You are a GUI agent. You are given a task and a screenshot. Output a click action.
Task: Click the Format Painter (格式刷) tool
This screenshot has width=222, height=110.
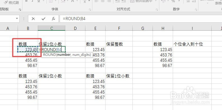11,3
